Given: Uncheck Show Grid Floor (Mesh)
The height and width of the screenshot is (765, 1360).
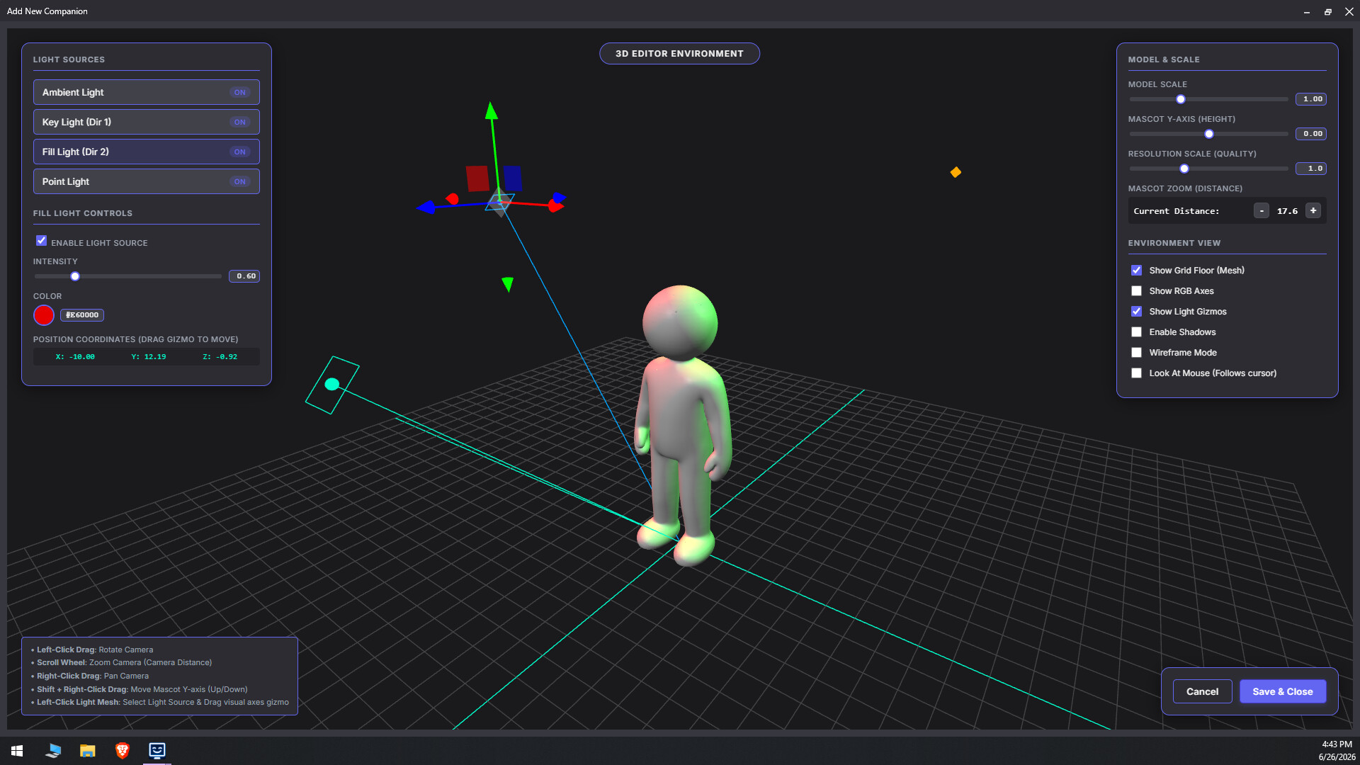Looking at the screenshot, I should coord(1136,271).
